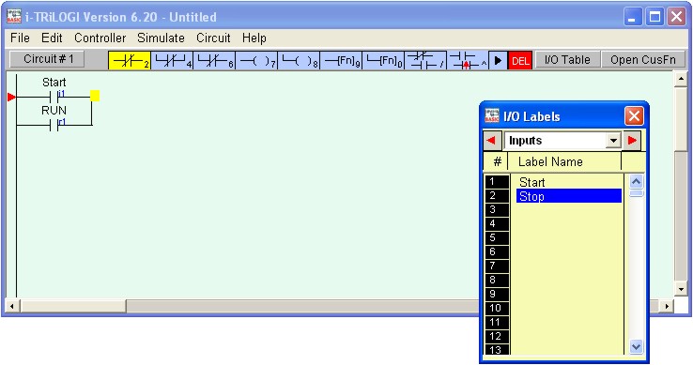
Task: Select the Stop label in row 2
Action: point(568,196)
